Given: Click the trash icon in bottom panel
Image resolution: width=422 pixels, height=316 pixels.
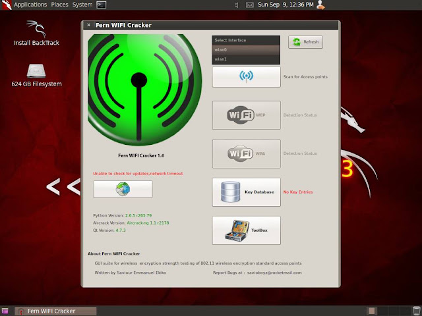Looking at the screenshot, I should pos(416,311).
